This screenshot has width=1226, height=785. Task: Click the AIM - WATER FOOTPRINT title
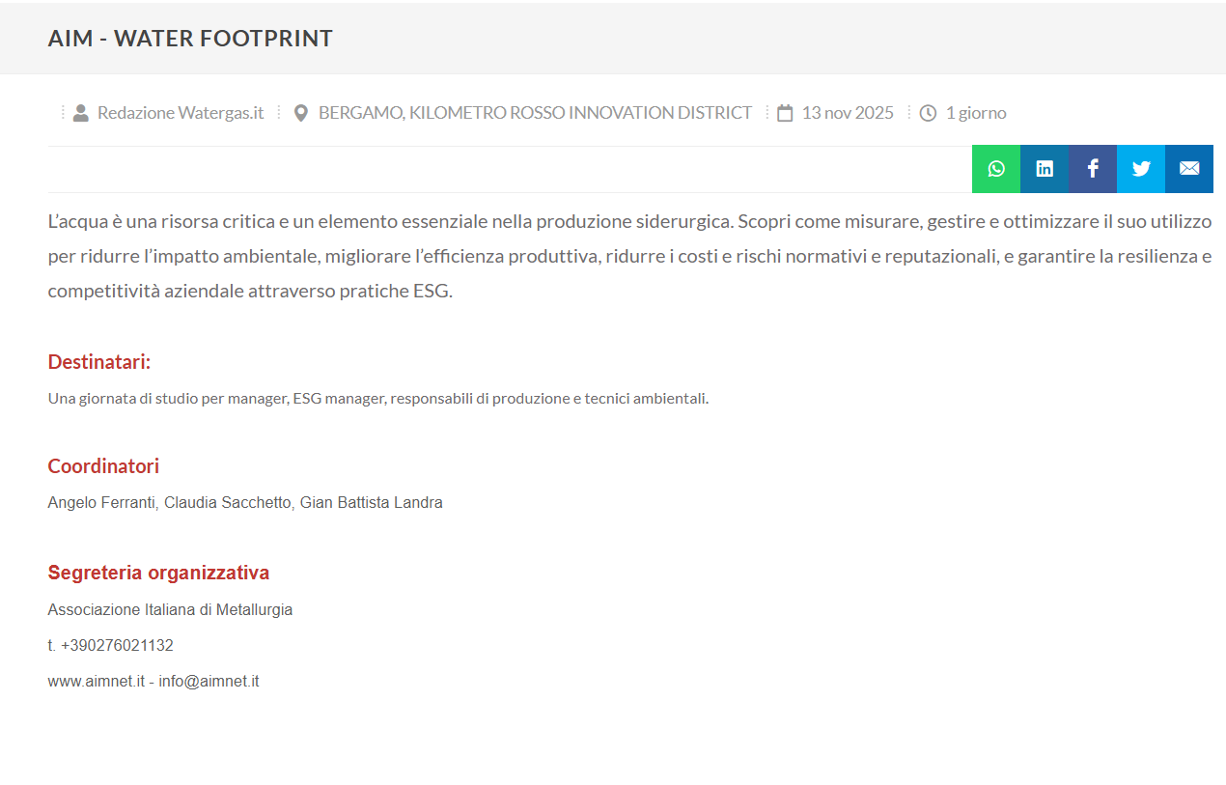click(190, 39)
